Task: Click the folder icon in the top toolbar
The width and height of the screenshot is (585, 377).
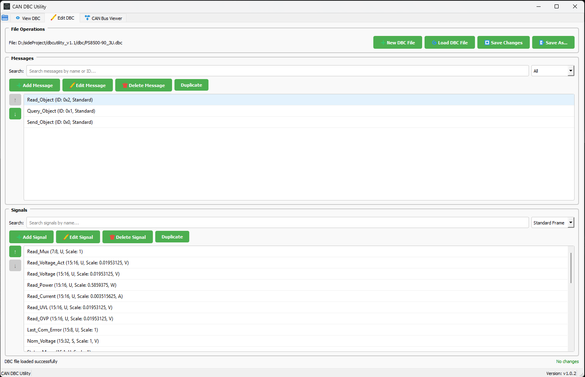Action: pyautogui.click(x=5, y=18)
